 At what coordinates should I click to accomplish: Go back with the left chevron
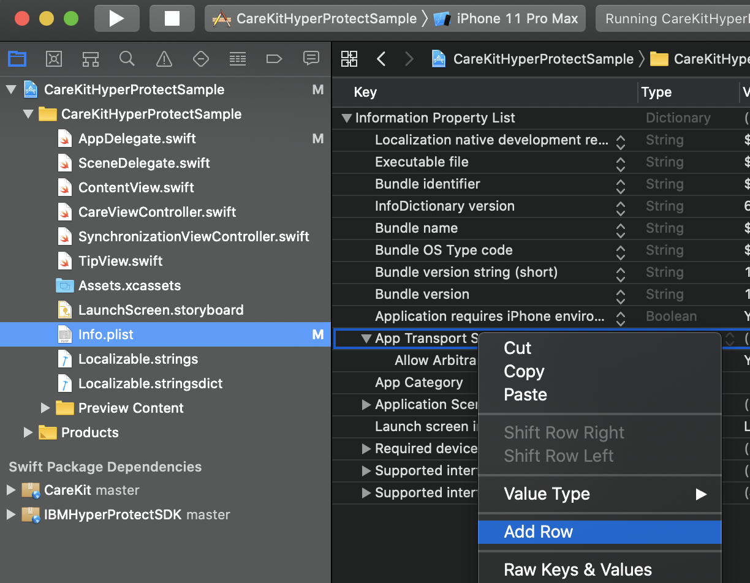pyautogui.click(x=381, y=59)
